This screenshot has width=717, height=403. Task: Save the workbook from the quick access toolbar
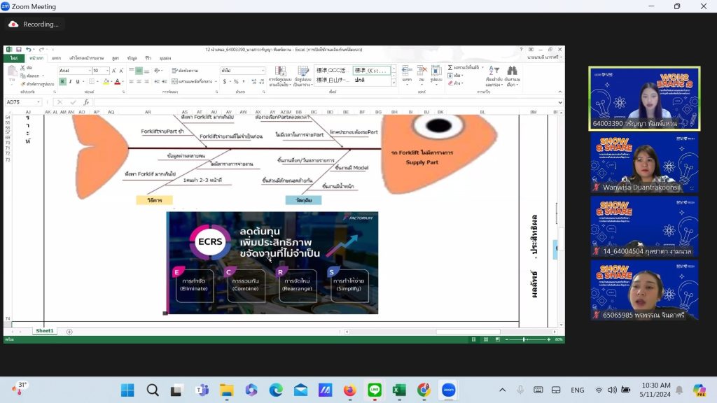(19, 50)
